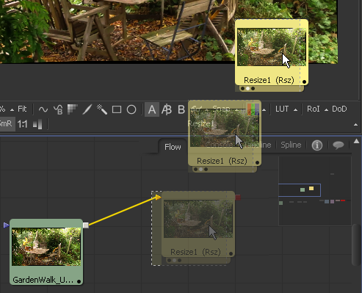
Task: Click the Fit view button
Action: pyautogui.click(x=22, y=109)
